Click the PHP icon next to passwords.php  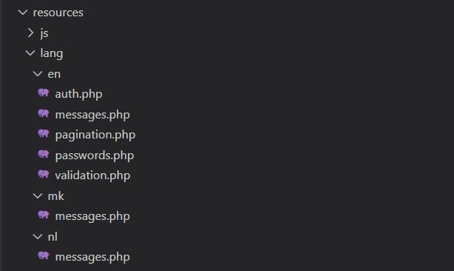(x=44, y=154)
